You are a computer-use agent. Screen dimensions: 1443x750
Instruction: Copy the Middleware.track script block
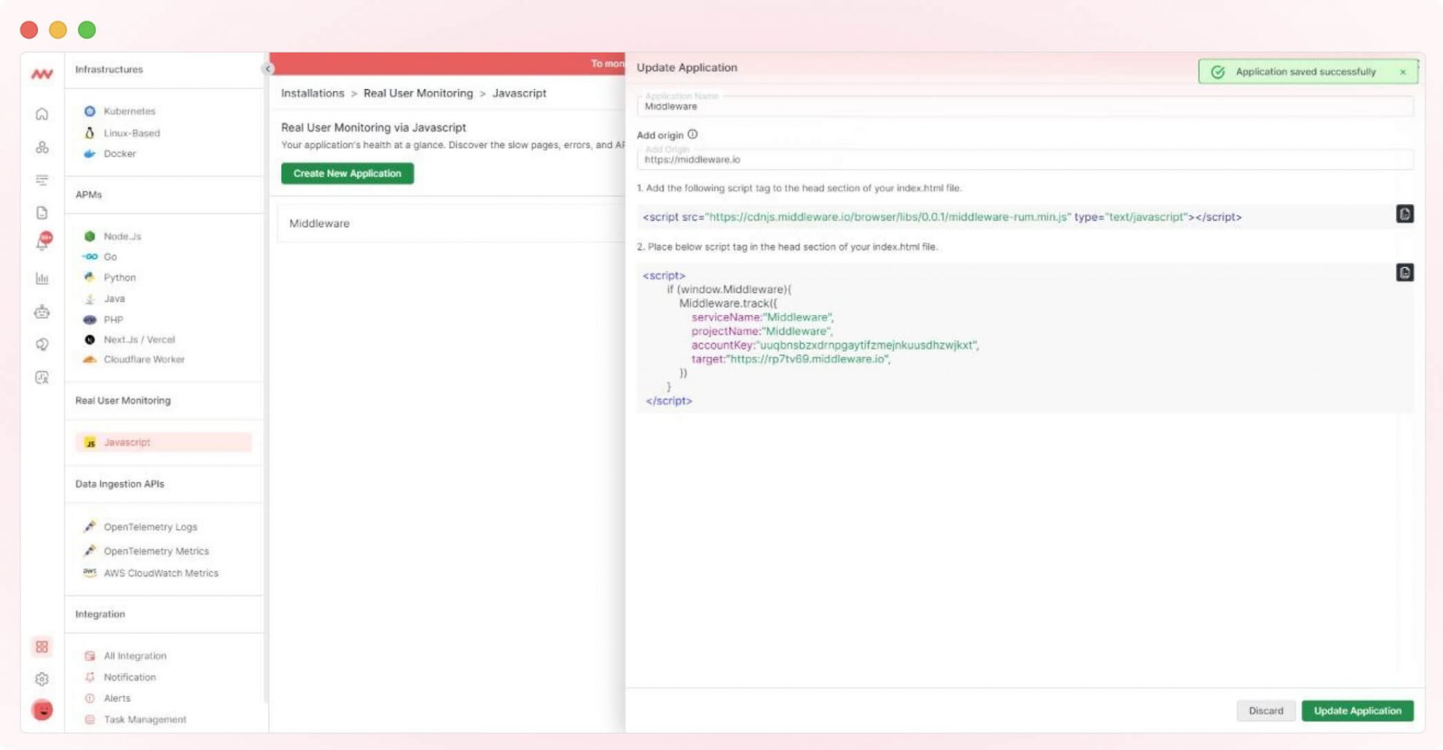tap(1404, 273)
